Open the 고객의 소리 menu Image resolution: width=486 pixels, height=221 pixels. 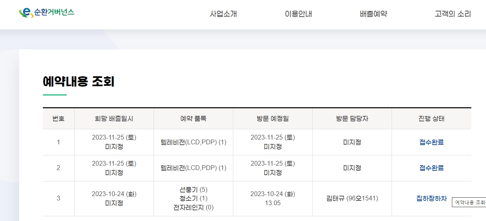coord(453,14)
